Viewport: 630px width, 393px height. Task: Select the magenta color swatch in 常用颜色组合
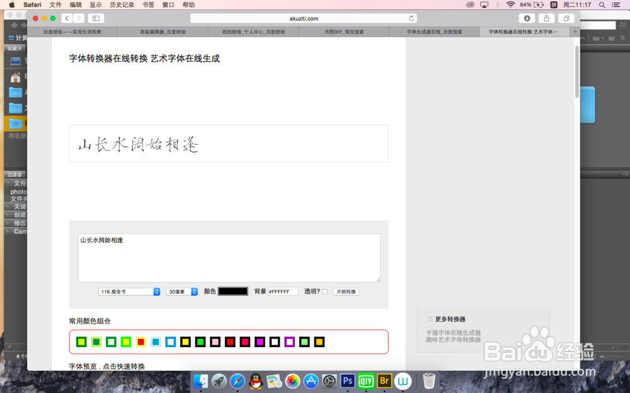point(260,341)
